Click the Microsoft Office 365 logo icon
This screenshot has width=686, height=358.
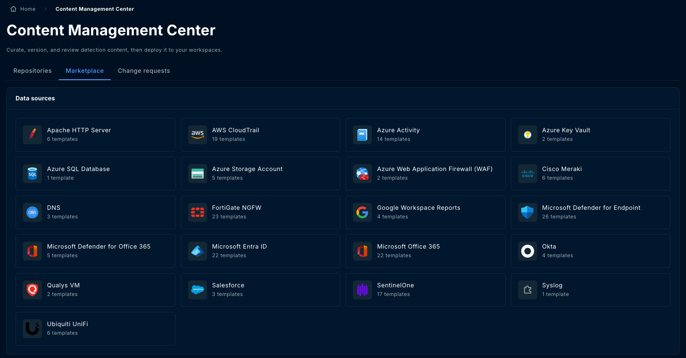tap(362, 251)
